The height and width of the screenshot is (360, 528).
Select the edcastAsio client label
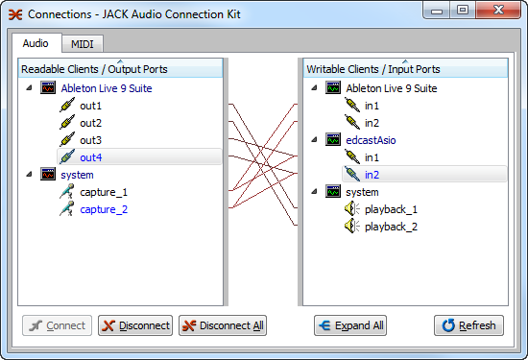click(371, 140)
